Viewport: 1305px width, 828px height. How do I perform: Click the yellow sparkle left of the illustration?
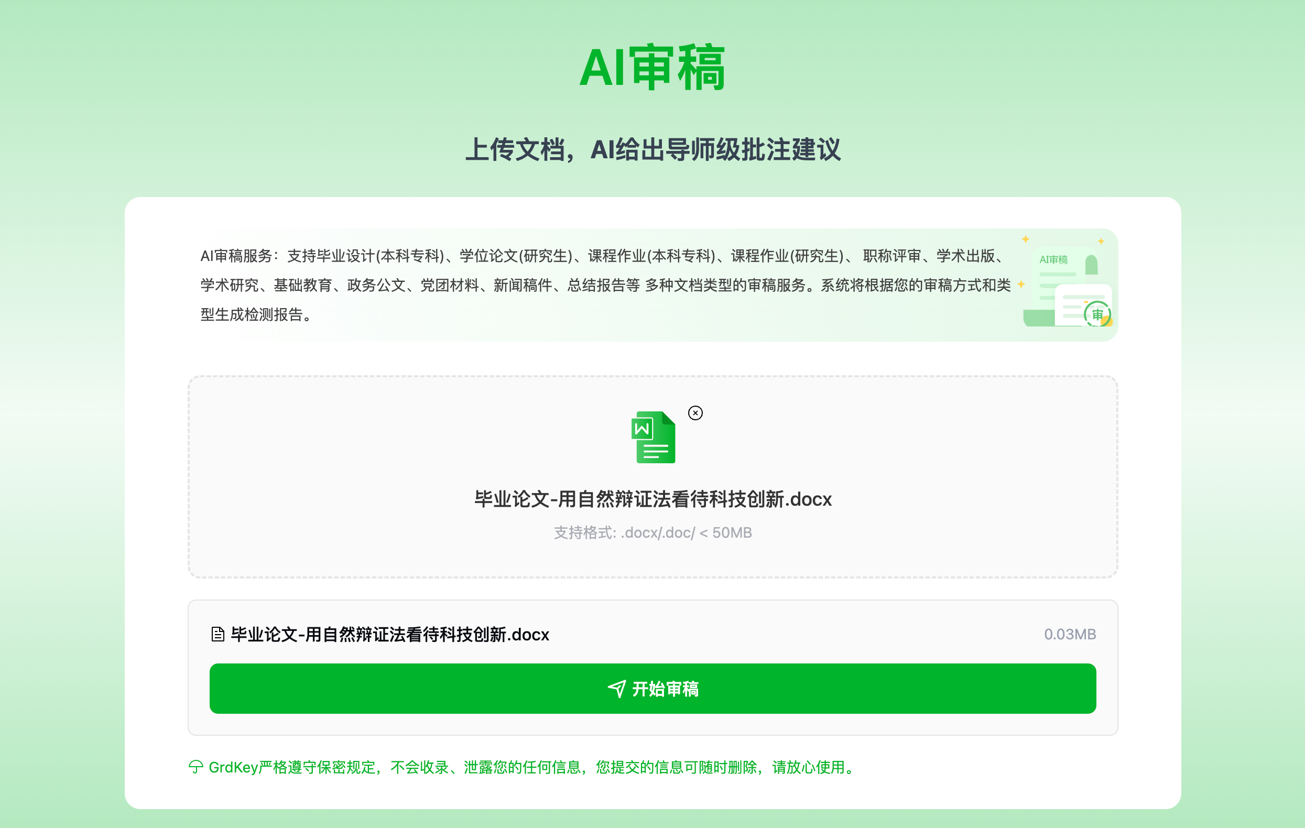click(1021, 284)
